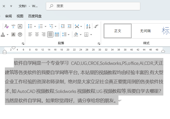Expand Asian layout dropdown arrow

pyautogui.click(x=81, y=26)
